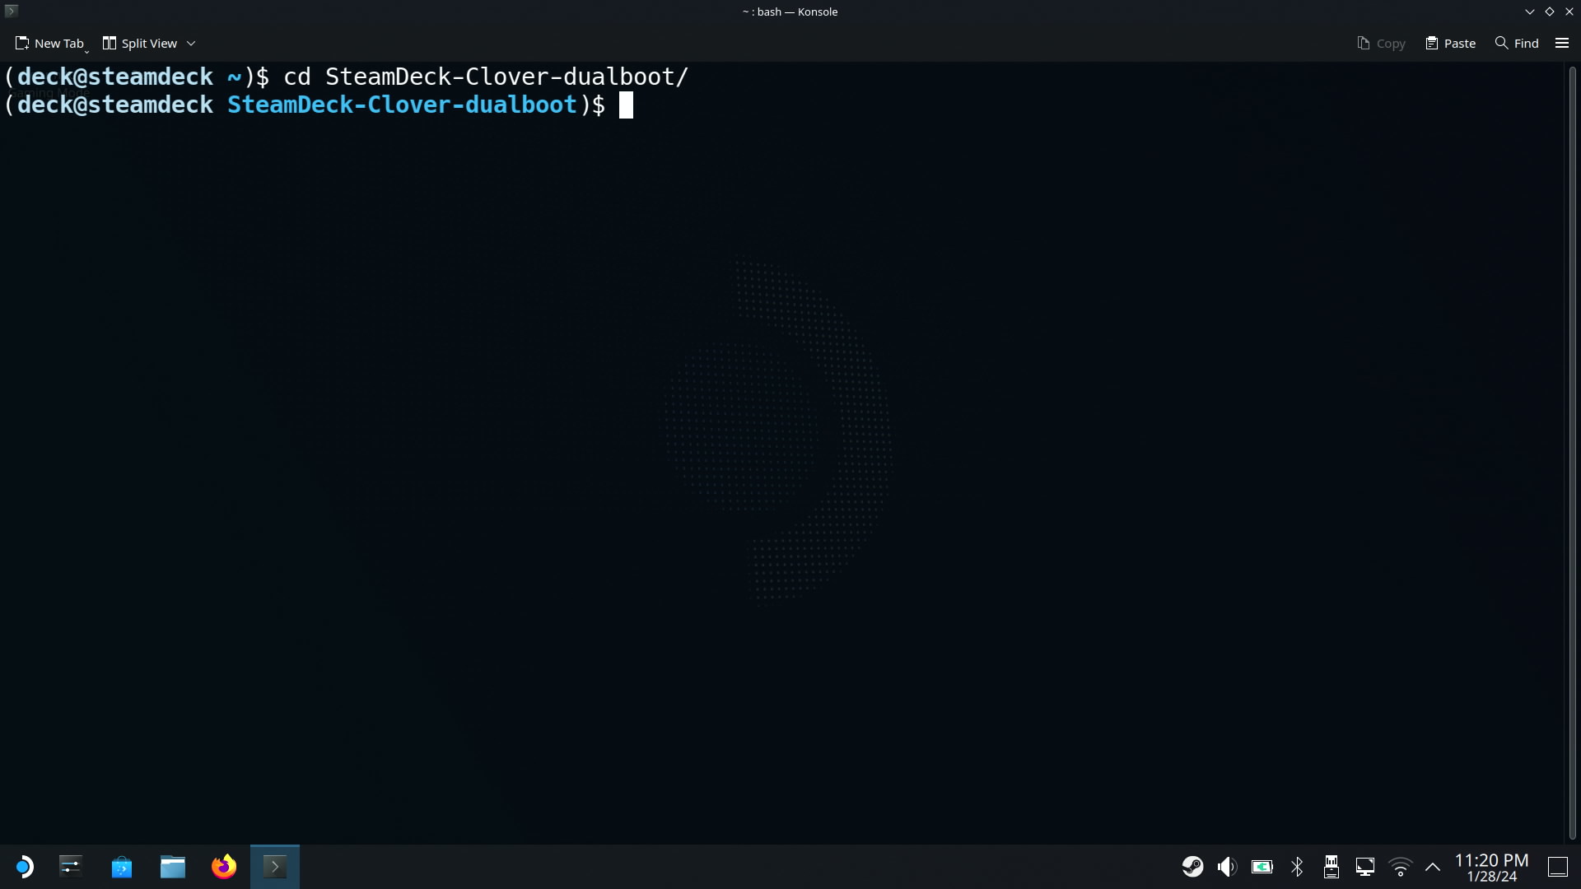Launch Discover store from the taskbar

122,867
